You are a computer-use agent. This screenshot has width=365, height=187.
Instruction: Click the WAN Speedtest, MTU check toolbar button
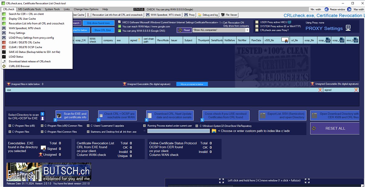pyautogui.click(x=163, y=15)
